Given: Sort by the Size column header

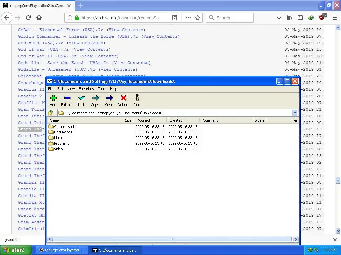Looking at the screenshot, I should (x=116, y=120).
